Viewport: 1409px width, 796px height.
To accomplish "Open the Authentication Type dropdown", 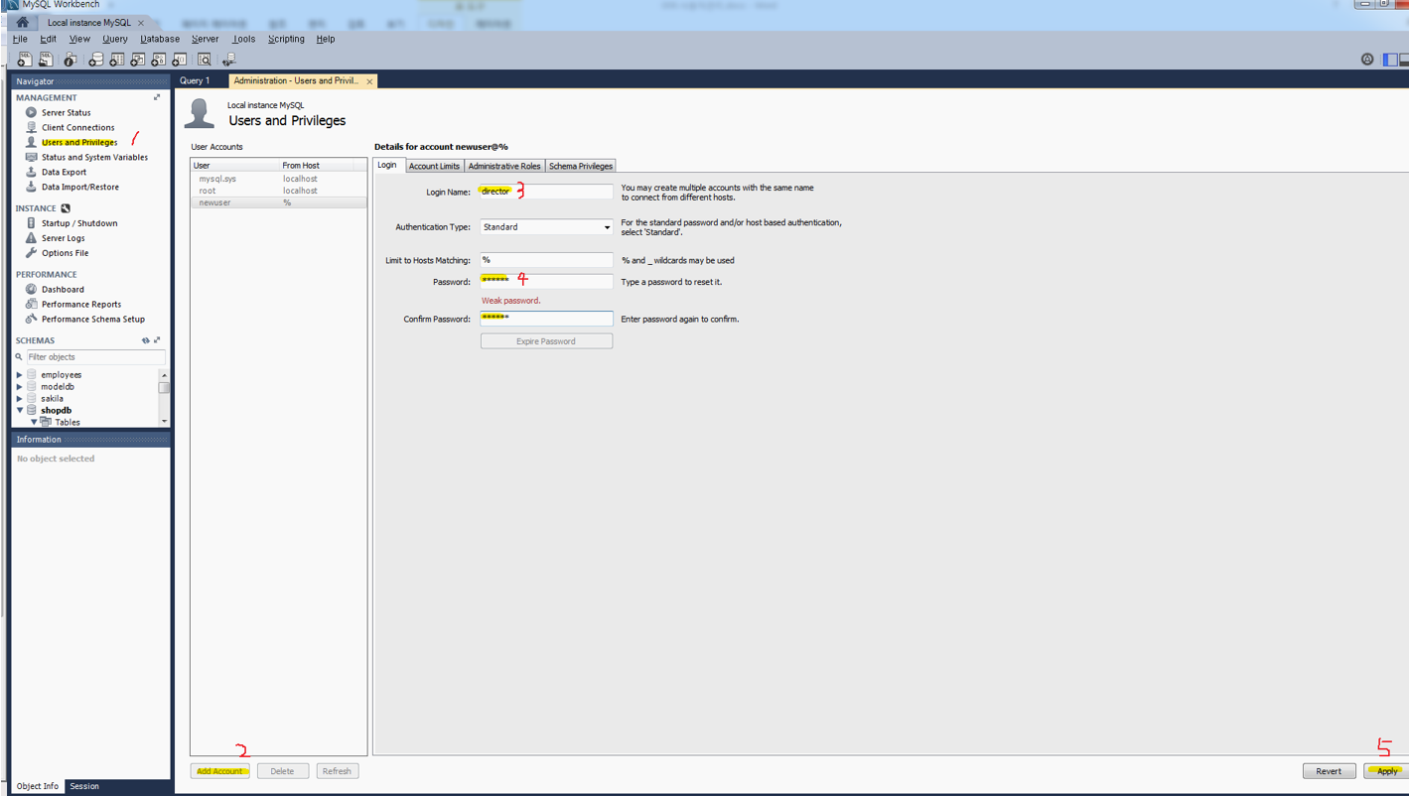I will [x=546, y=227].
